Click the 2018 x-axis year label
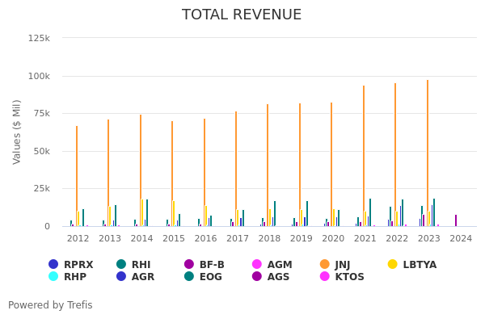 point(269,239)
